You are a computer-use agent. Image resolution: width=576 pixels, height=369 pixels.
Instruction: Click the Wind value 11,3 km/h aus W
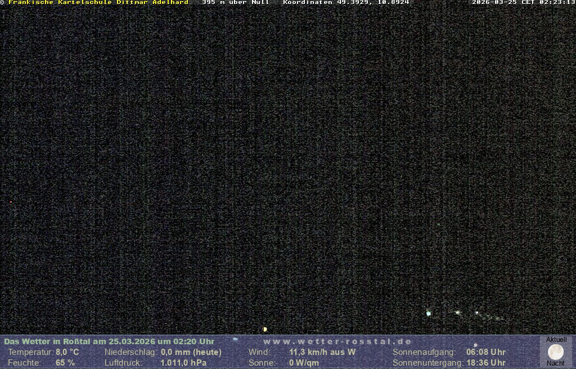[x=322, y=352]
